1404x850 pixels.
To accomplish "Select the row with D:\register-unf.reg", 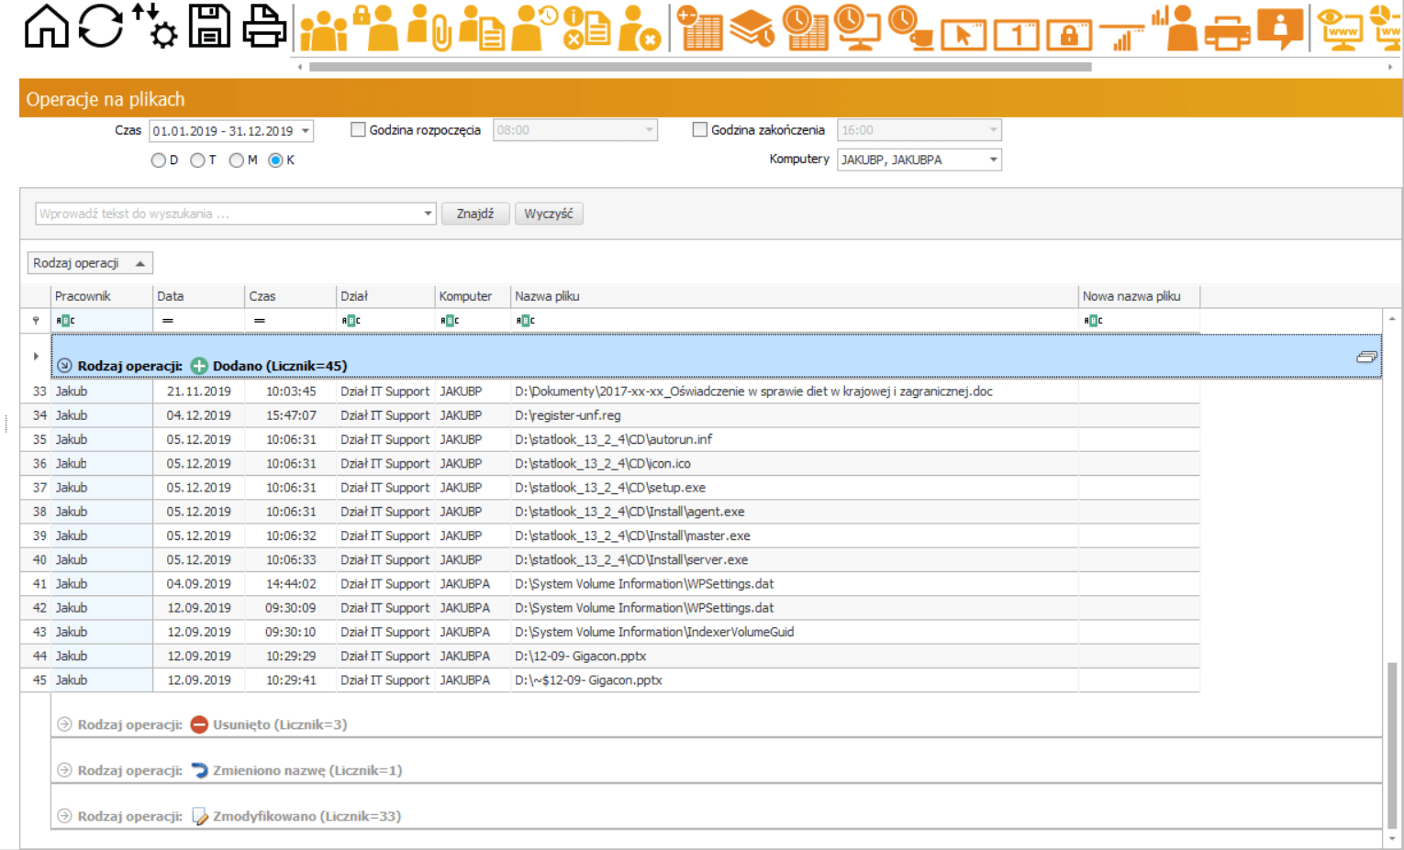I will [x=610, y=415].
